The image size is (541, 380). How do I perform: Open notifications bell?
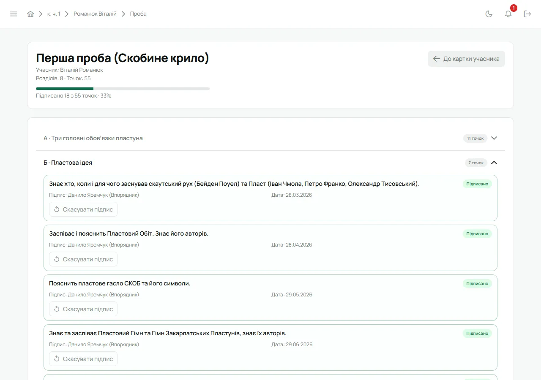508,14
